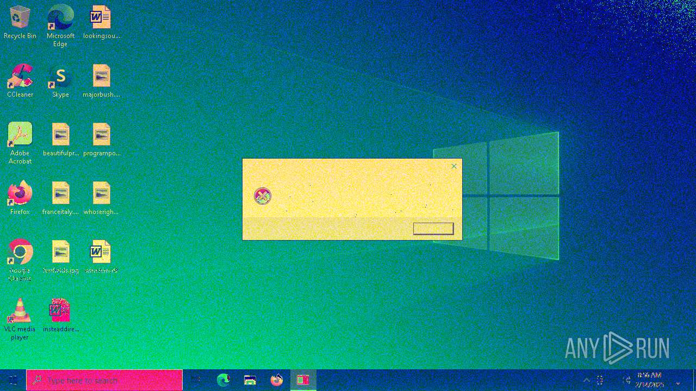Show hidden system tray icons
Screen dimensions: 696x391
point(586,380)
